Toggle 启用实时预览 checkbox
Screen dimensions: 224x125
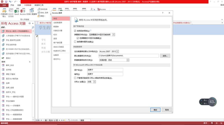click(x=75, y=31)
